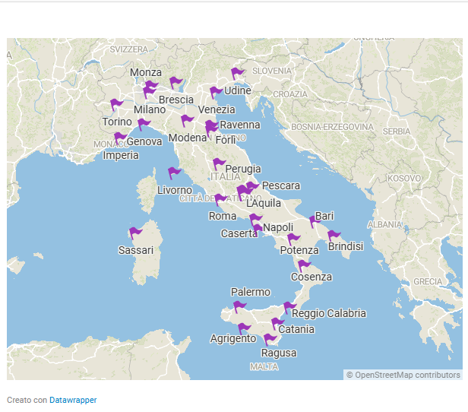Click the Venezia flag marker

tap(216, 92)
